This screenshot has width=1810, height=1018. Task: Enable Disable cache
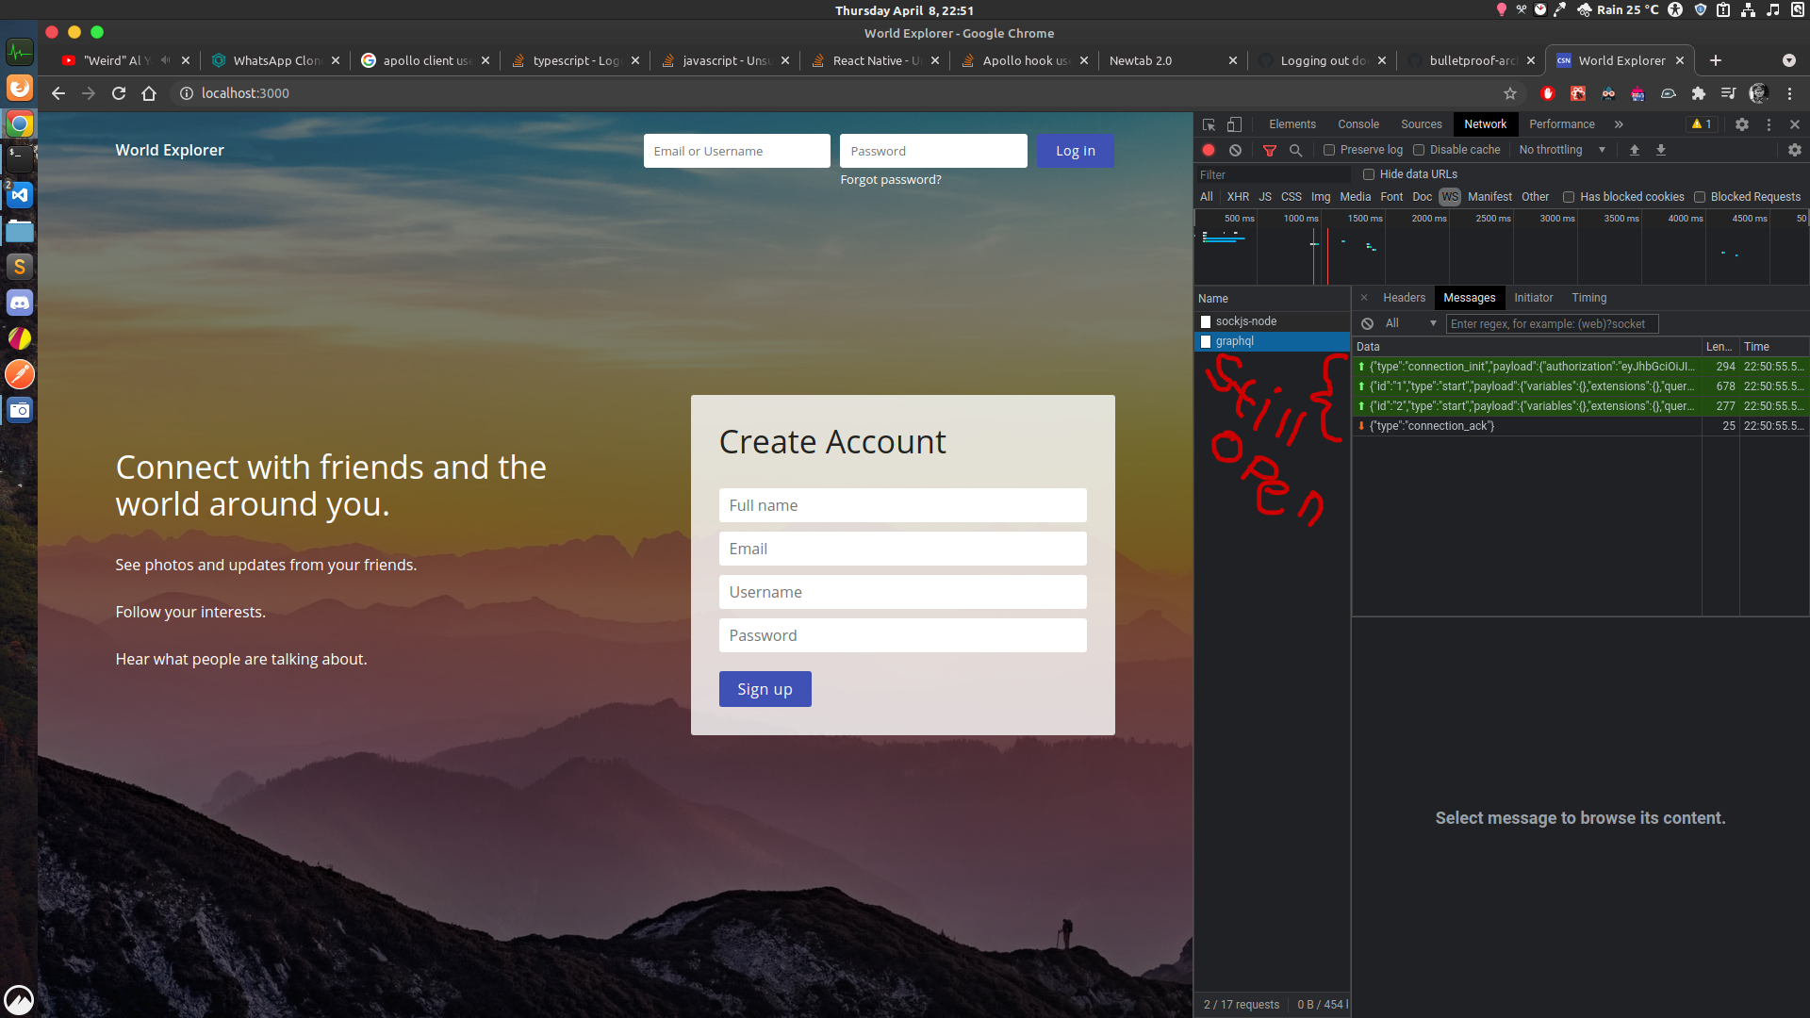pyautogui.click(x=1418, y=150)
